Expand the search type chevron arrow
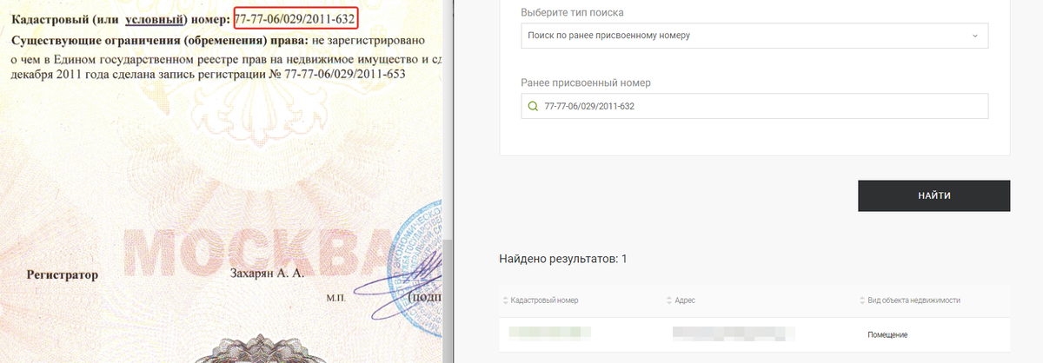The height and width of the screenshot is (363, 1043). coord(974,36)
